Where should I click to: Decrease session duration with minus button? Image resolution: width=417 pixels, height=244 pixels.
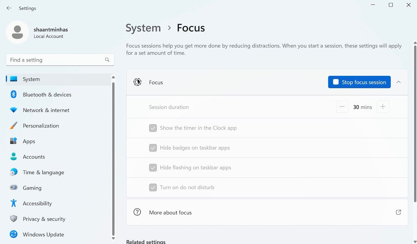click(342, 107)
